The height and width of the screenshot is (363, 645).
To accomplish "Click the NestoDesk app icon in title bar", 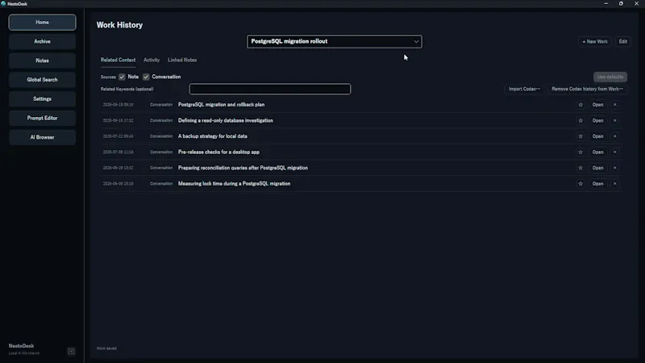I will (3, 4).
